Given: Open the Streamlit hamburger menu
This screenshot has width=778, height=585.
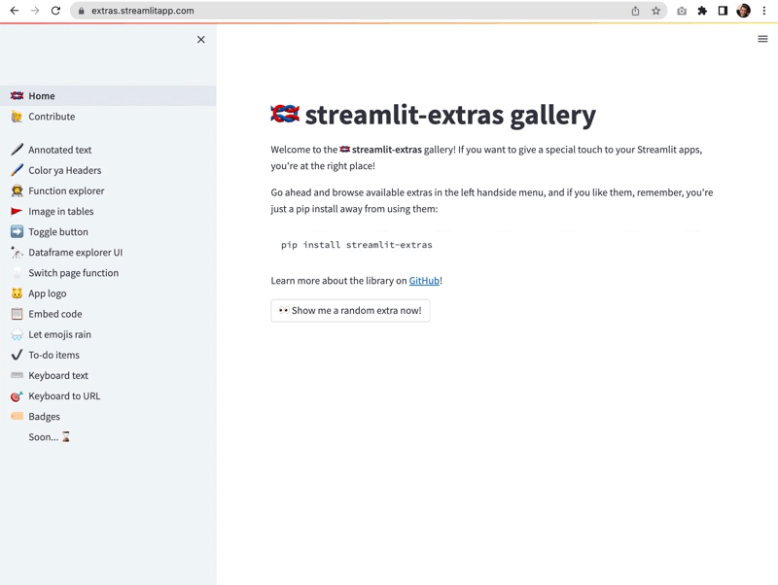Looking at the screenshot, I should (762, 39).
